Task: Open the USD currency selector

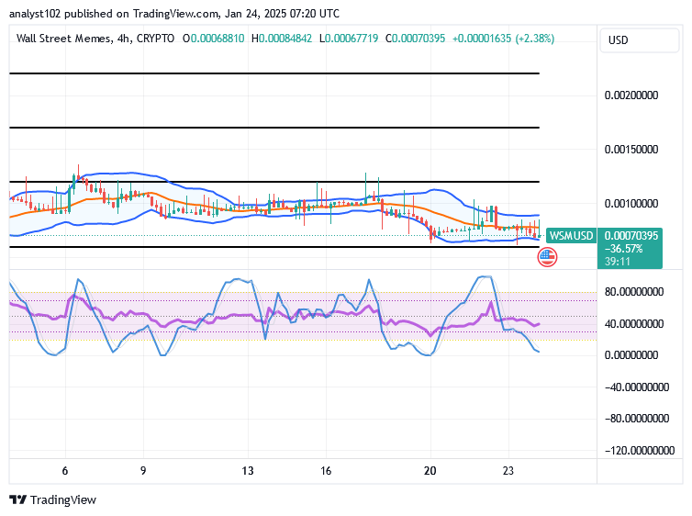Action: pos(639,40)
